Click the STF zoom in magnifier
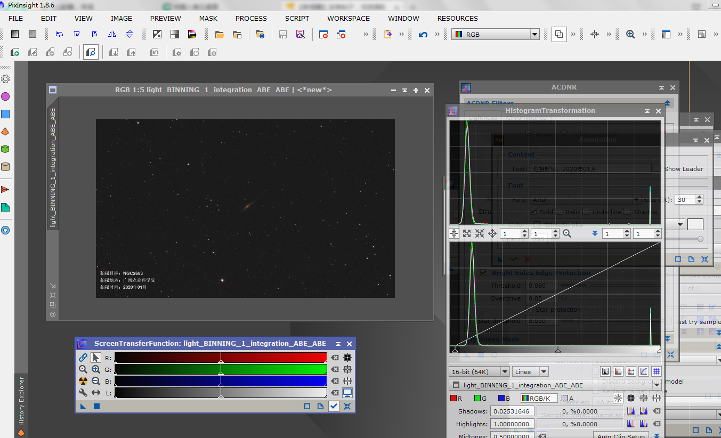The width and height of the screenshot is (721, 438). click(x=96, y=369)
